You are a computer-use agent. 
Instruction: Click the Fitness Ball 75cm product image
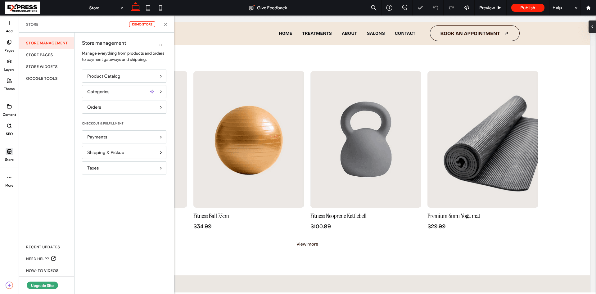click(248, 139)
